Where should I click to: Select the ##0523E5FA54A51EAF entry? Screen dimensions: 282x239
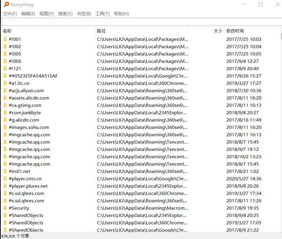click(33, 76)
